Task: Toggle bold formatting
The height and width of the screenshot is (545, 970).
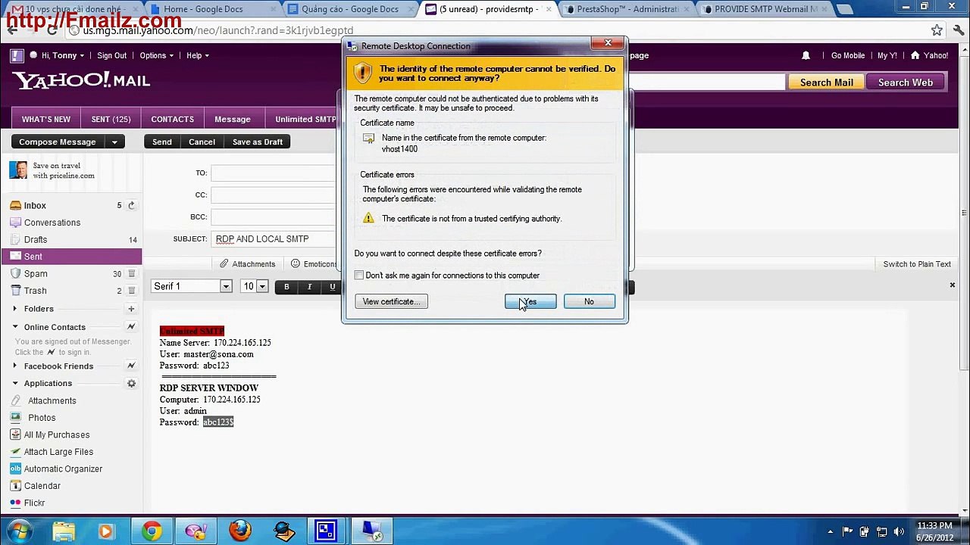Action: [x=286, y=287]
